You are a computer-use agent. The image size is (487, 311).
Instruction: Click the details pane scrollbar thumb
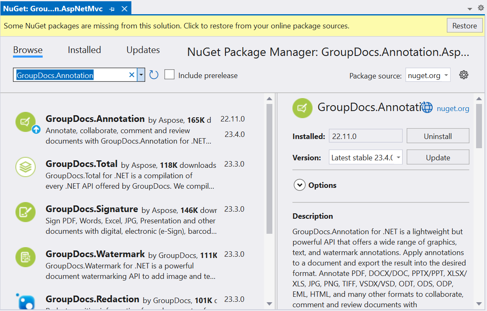point(479,126)
